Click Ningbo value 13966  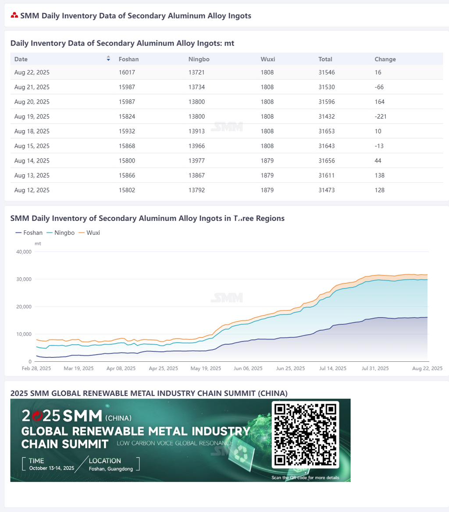[196, 146]
